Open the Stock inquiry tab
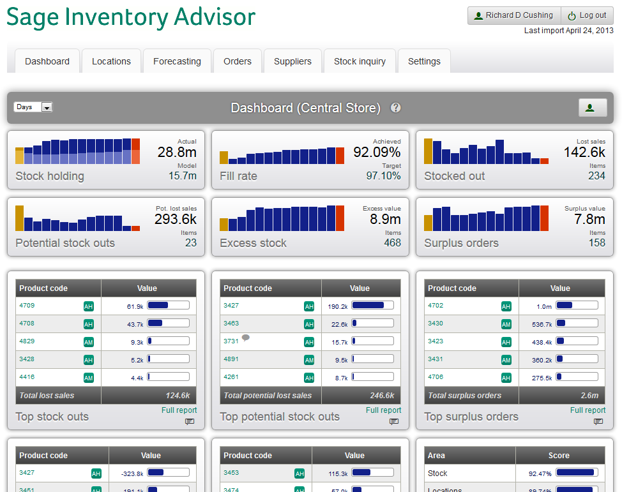This screenshot has height=492, width=622. pos(360,61)
